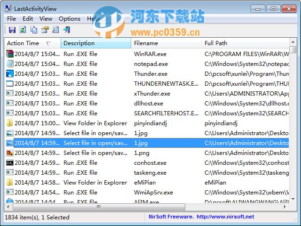Viewport: 301px width, 226px height.
Task: Click the C:\Users\ADMINISTRATOR\App path cell
Action: point(246,94)
